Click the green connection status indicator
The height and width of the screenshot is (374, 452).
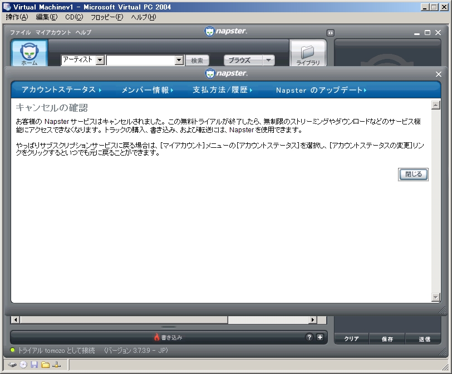click(12, 350)
